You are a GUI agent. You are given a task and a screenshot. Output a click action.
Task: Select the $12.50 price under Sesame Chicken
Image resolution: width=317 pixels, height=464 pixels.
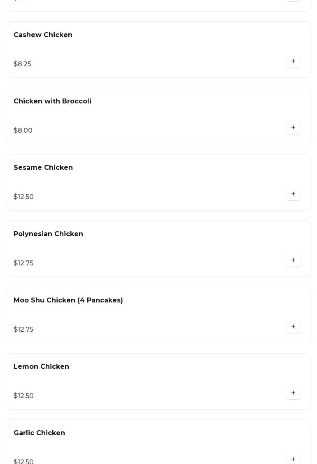pyautogui.click(x=23, y=197)
